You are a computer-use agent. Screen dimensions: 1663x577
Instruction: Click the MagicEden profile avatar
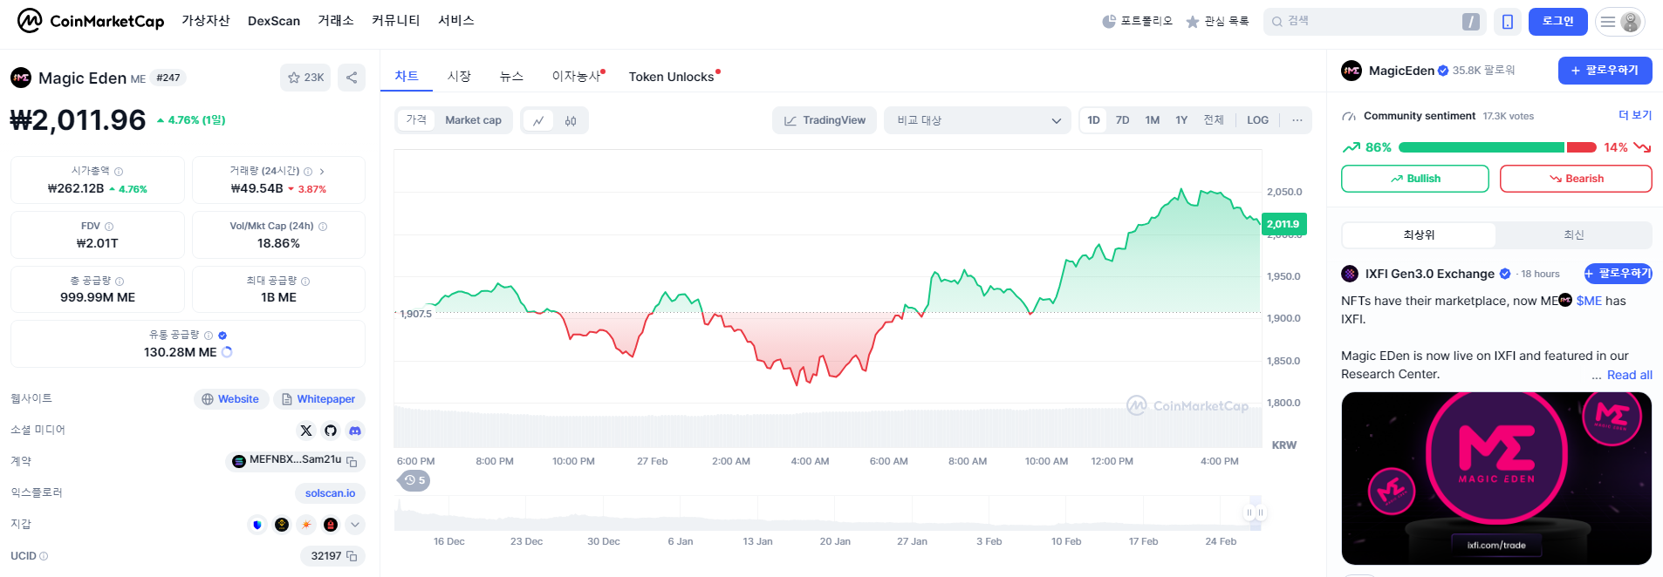pos(1352,71)
